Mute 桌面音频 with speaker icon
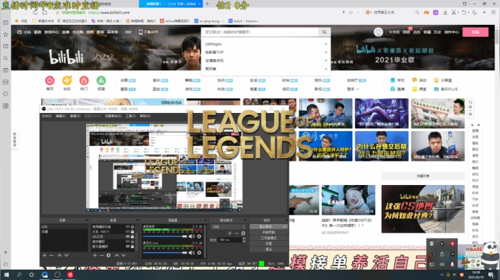This screenshot has width=500, height=280. (192, 236)
